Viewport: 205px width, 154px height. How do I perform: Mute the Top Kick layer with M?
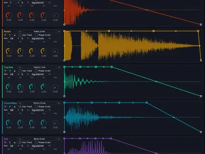tap(5, 71)
